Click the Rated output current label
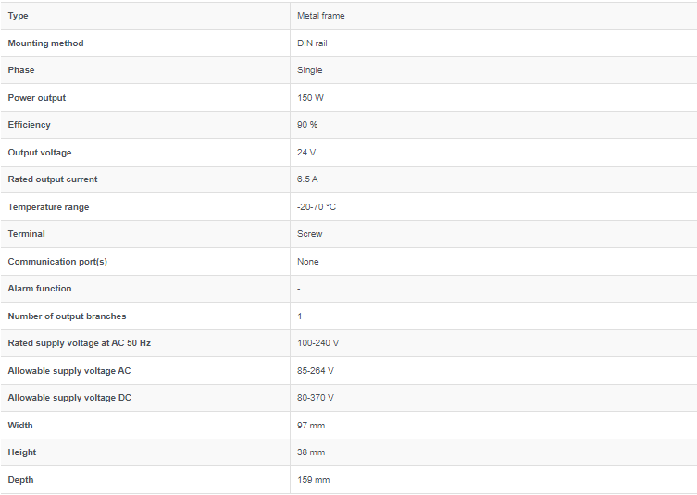Viewport: 697px width, 495px height. (x=53, y=179)
